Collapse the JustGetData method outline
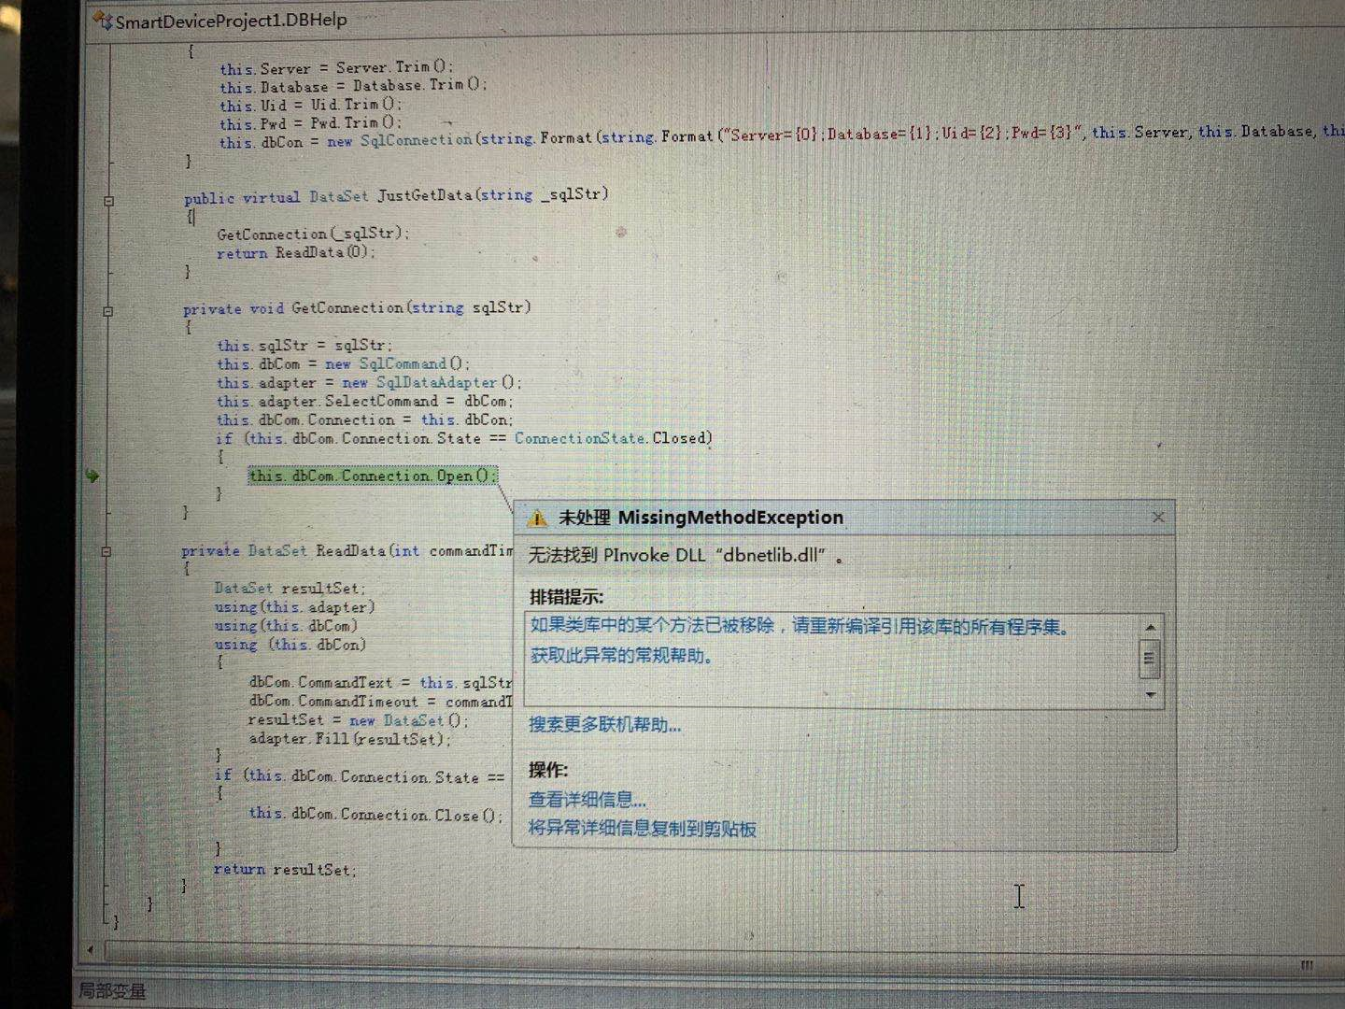 [108, 201]
